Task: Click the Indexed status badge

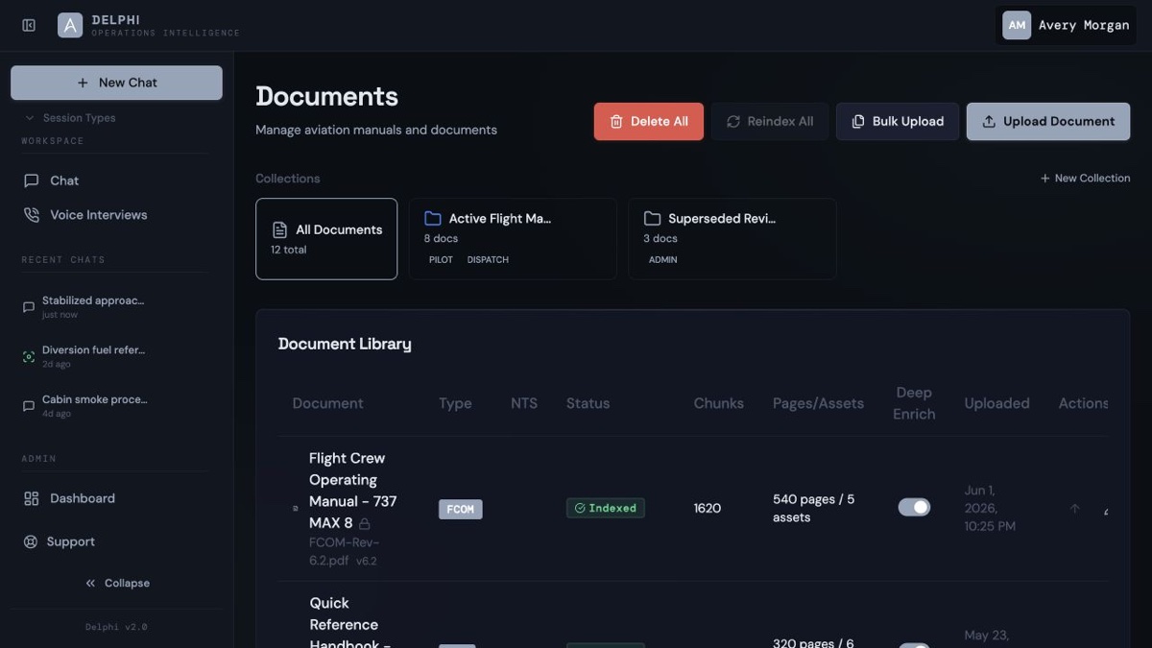Action: pyautogui.click(x=606, y=508)
